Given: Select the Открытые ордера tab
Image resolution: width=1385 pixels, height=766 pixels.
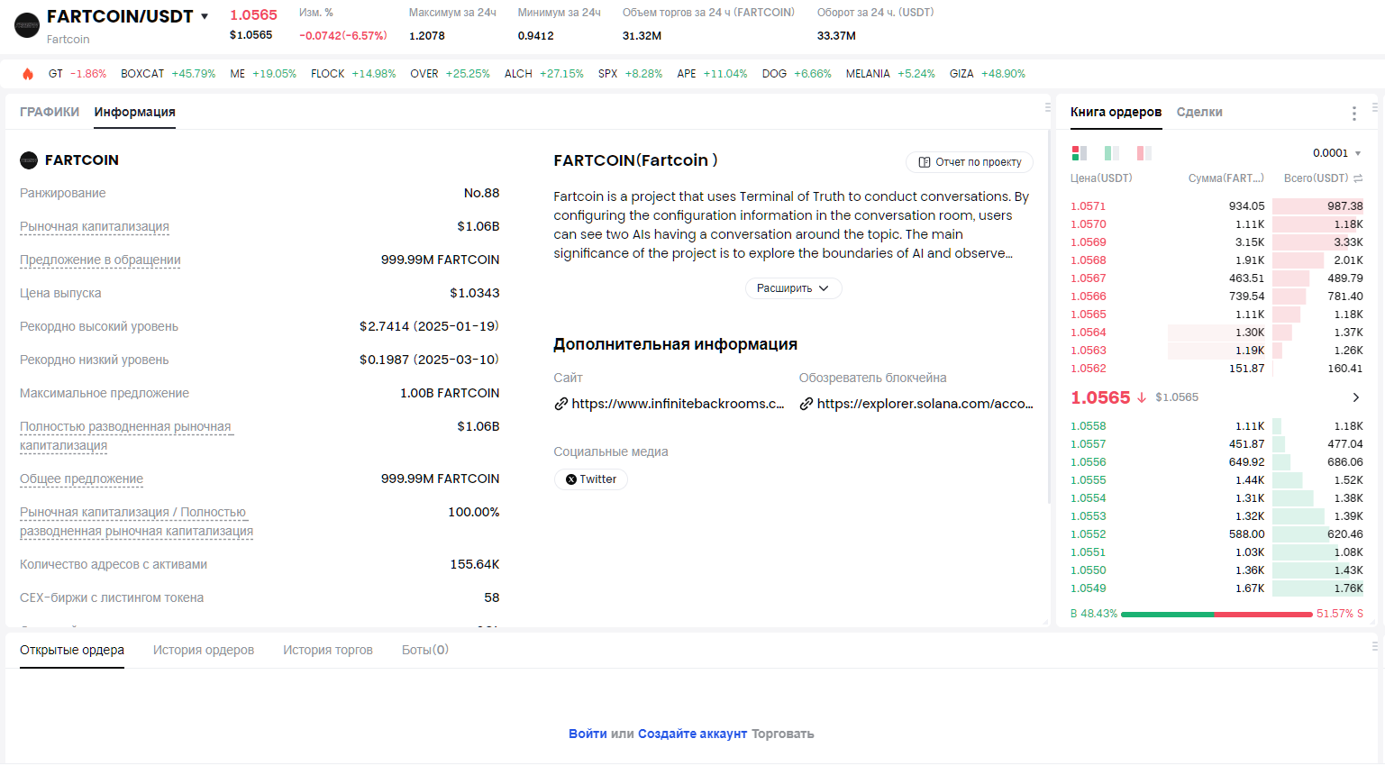Looking at the screenshot, I should (x=72, y=650).
